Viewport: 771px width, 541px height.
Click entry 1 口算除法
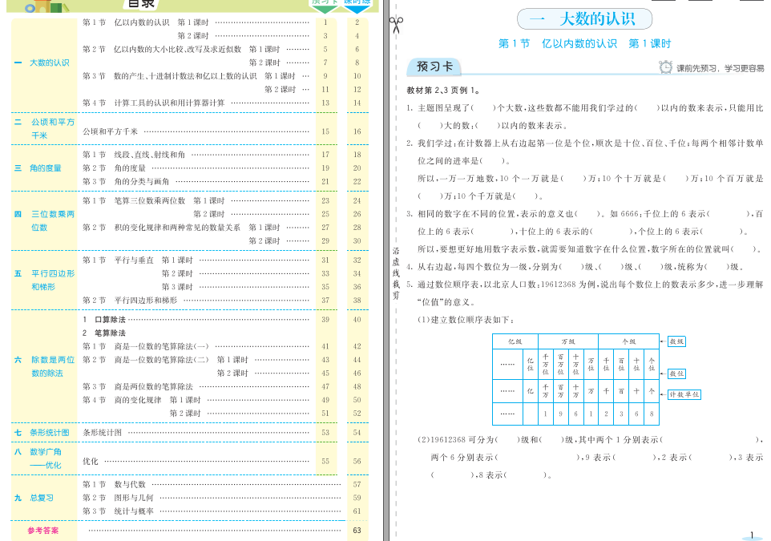click(103, 320)
